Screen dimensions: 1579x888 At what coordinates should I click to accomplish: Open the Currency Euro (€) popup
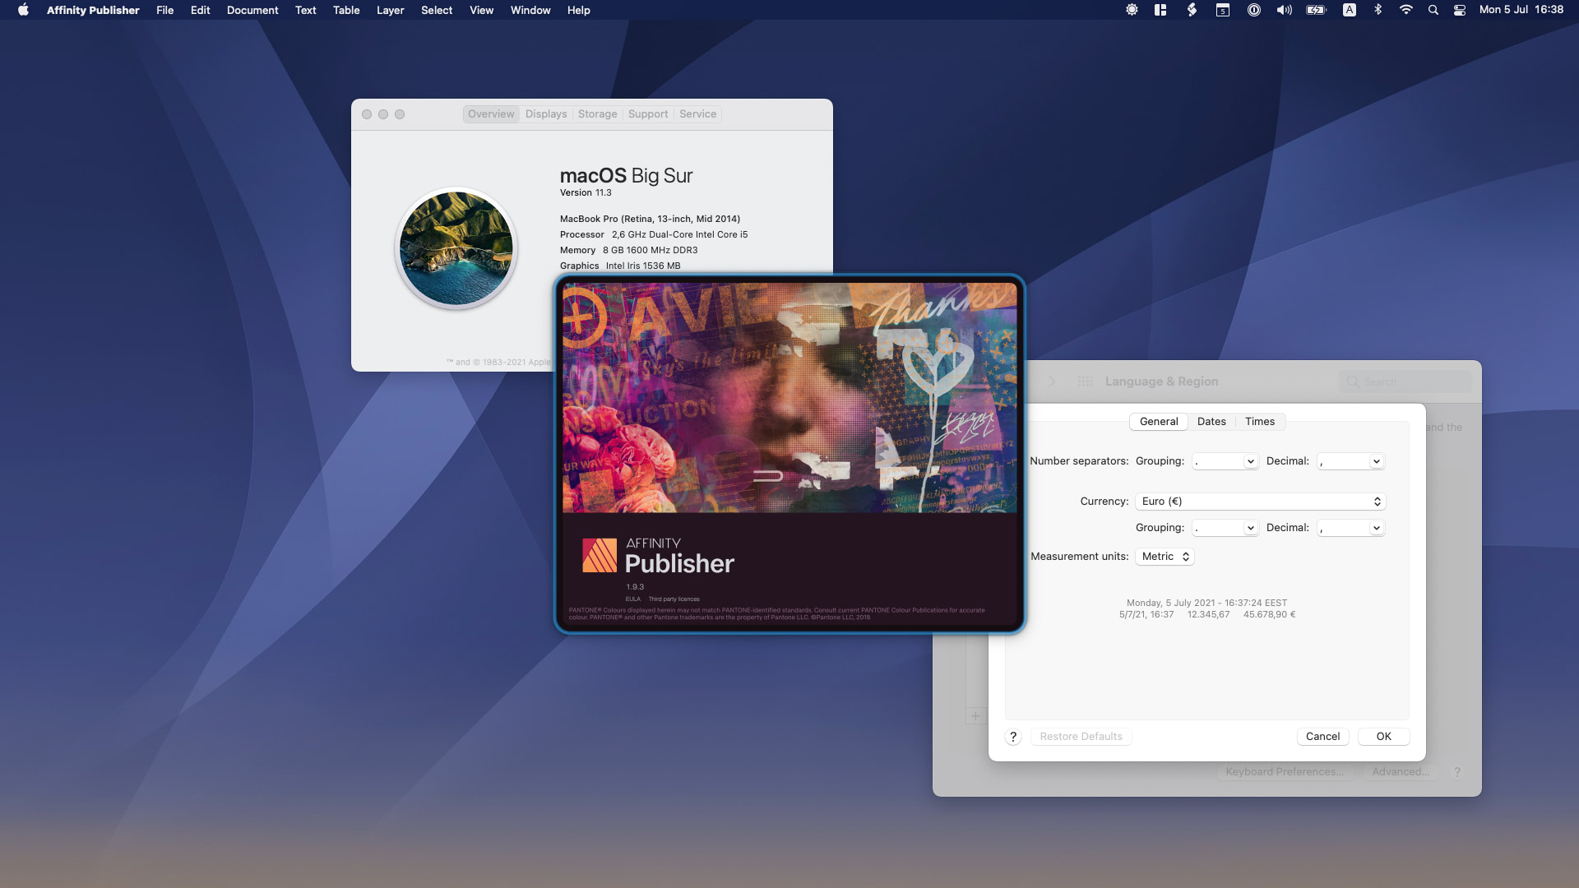pyautogui.click(x=1260, y=502)
